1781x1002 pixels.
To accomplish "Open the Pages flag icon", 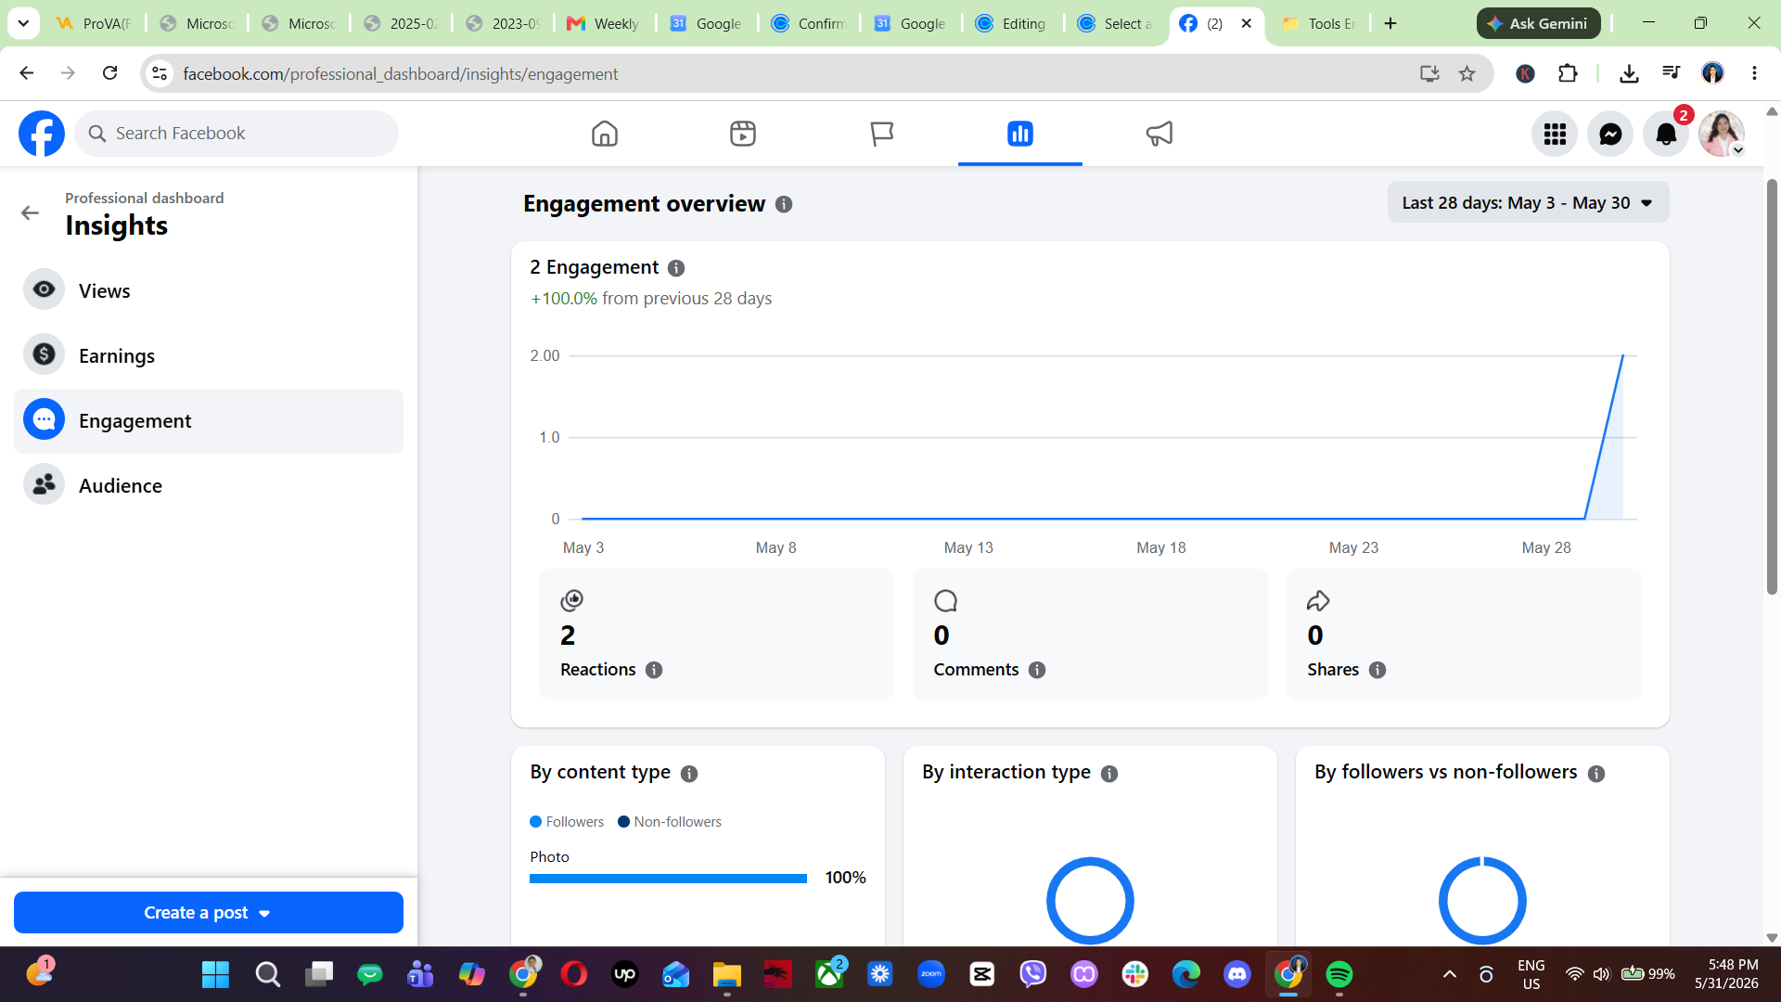I will click(x=881, y=134).
